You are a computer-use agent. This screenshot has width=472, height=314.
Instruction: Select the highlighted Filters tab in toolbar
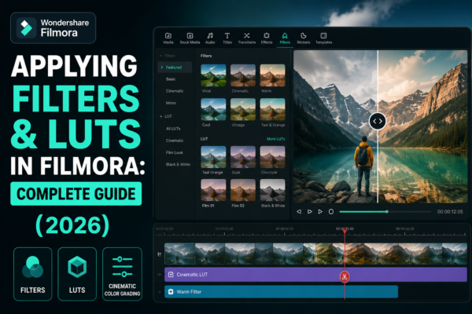pos(285,38)
